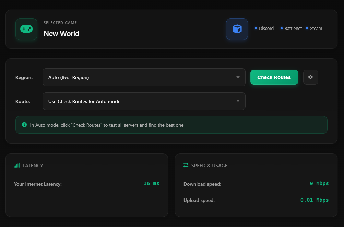Open the blue cube apps icon

(237, 29)
